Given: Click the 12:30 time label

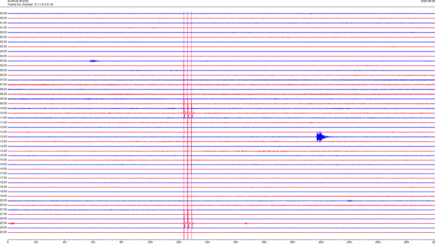Looking at the screenshot, I should [4, 132].
